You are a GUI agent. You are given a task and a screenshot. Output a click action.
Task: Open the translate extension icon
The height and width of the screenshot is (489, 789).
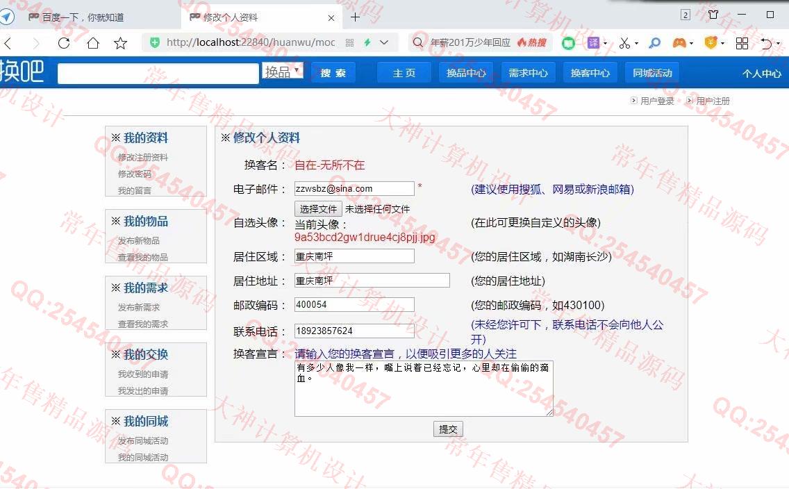tap(593, 43)
